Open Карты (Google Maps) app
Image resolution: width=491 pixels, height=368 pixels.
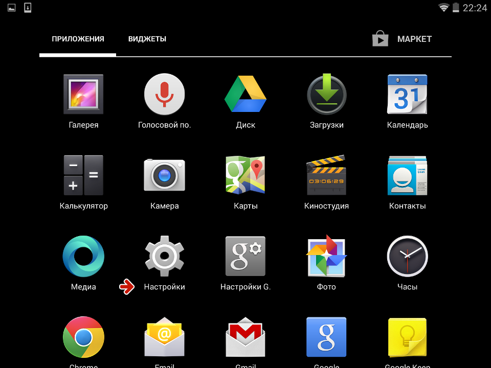pyautogui.click(x=245, y=175)
